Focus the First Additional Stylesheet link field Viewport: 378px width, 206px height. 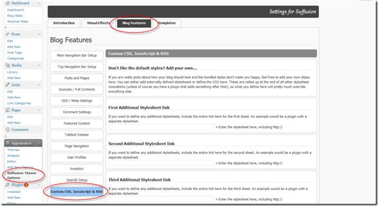tap(162, 127)
